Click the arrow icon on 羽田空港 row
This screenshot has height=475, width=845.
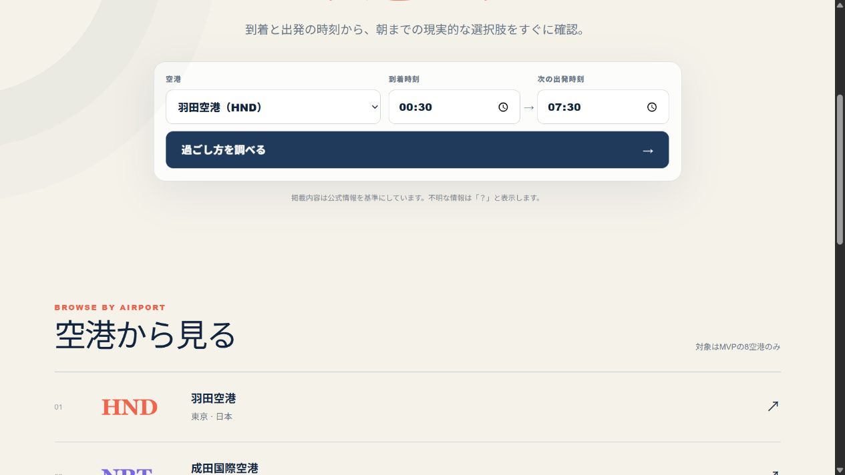(773, 406)
